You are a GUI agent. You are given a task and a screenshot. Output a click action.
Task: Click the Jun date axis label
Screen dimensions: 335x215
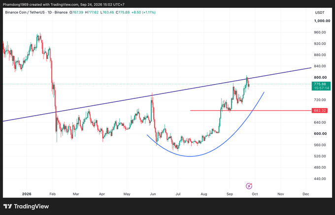pos(153,194)
